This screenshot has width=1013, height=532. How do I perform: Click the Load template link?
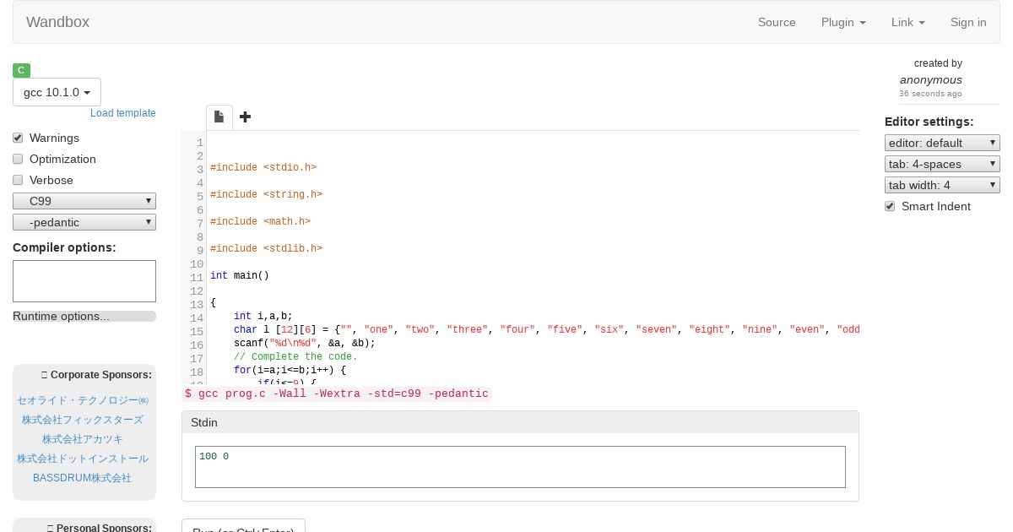click(x=123, y=113)
